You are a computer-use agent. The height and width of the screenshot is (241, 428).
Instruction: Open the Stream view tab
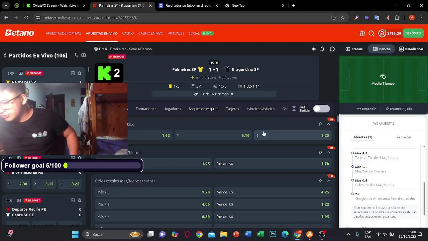click(354, 49)
